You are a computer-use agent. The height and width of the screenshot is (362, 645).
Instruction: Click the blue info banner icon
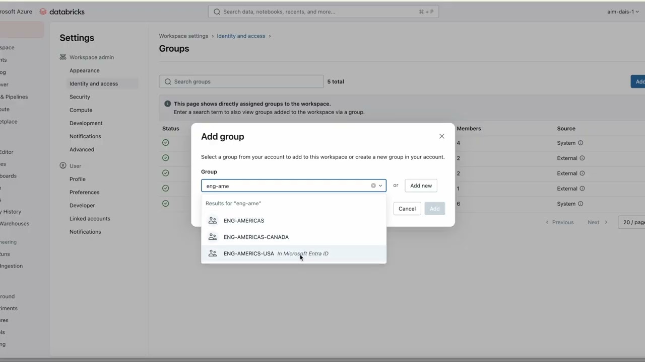pos(168,104)
